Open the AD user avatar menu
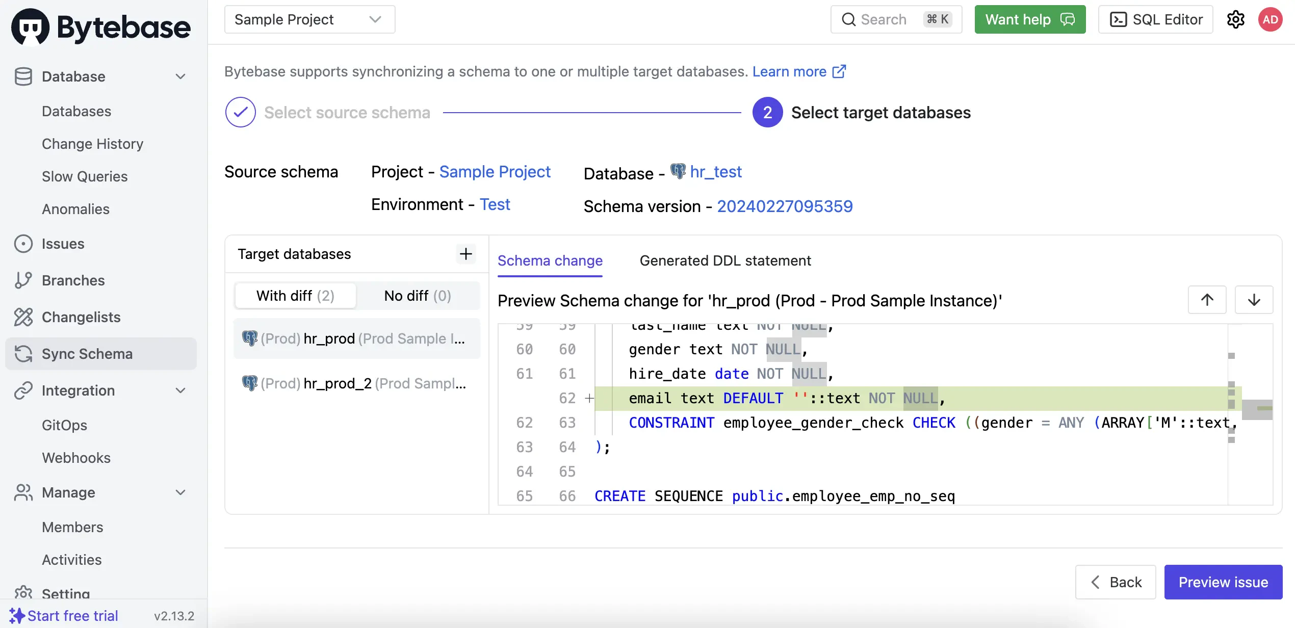 1271,19
